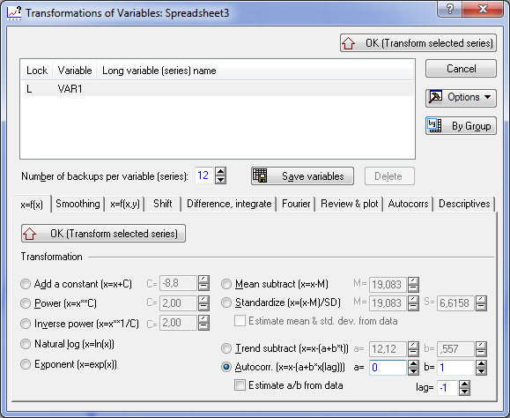
Task: Click the Variable column header
Action: point(75,71)
